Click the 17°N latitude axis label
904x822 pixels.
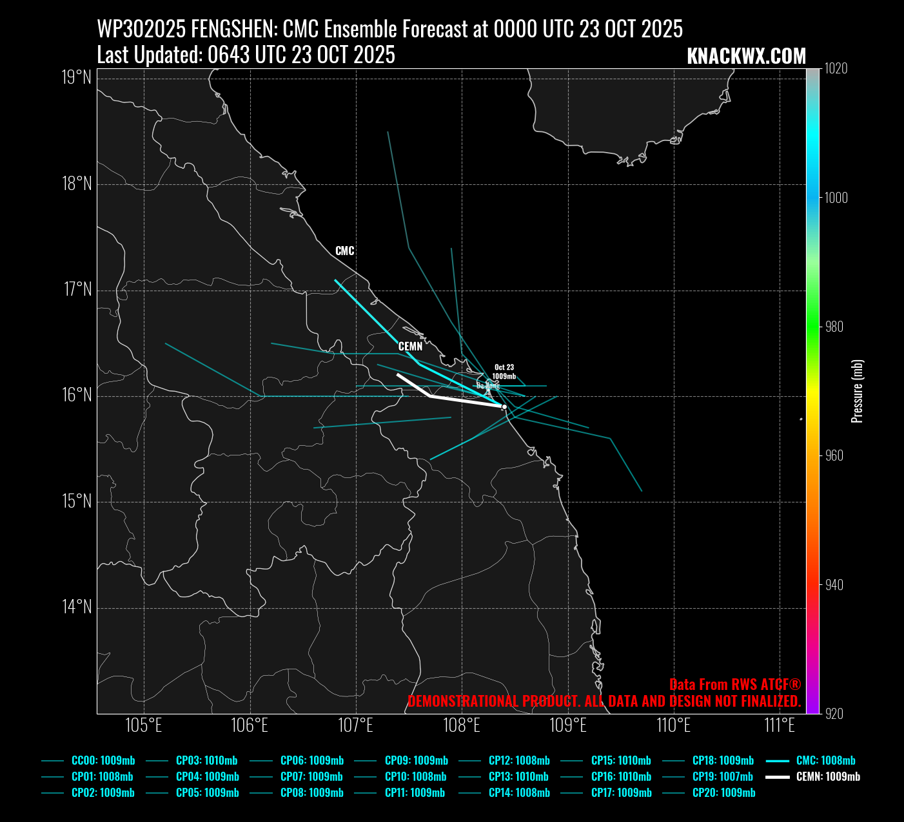[77, 290]
